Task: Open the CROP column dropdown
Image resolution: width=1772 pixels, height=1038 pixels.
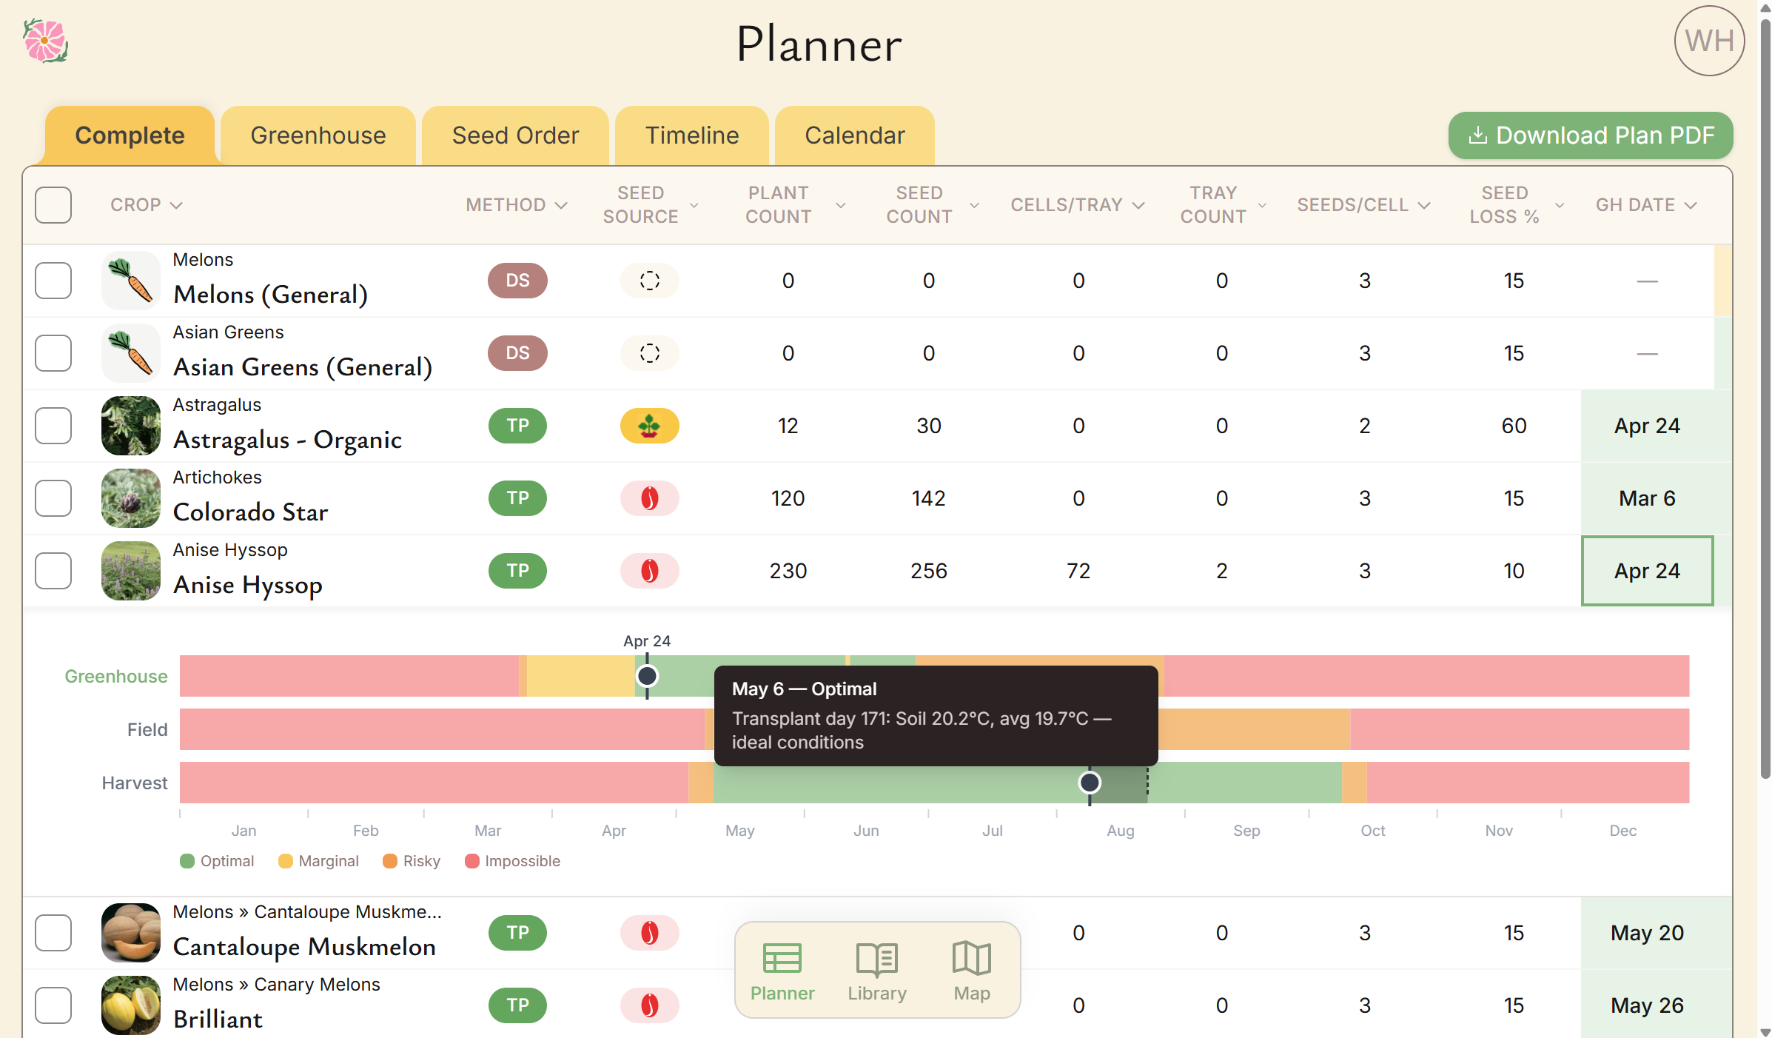Action: click(178, 205)
